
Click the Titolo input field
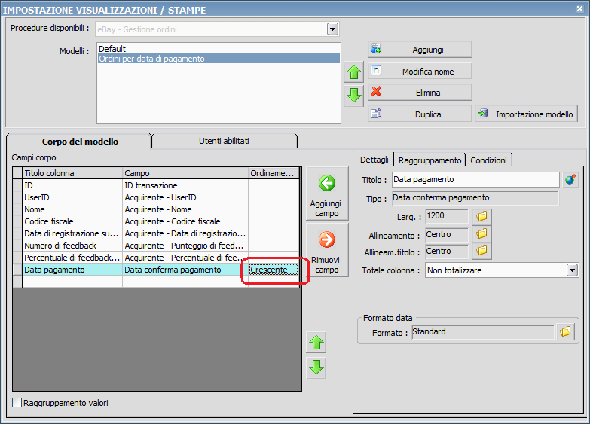pos(475,179)
